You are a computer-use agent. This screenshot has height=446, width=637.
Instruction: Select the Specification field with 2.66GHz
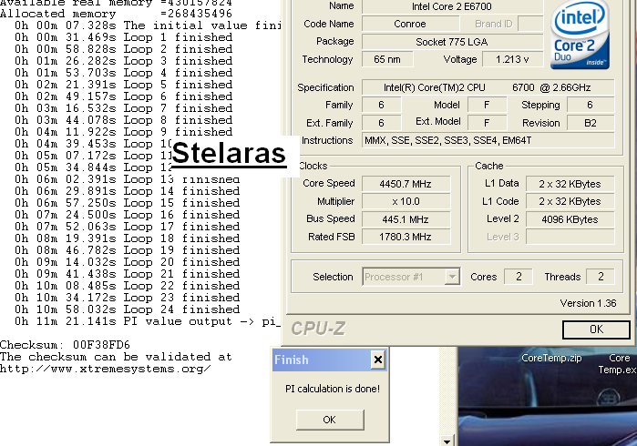coord(488,87)
